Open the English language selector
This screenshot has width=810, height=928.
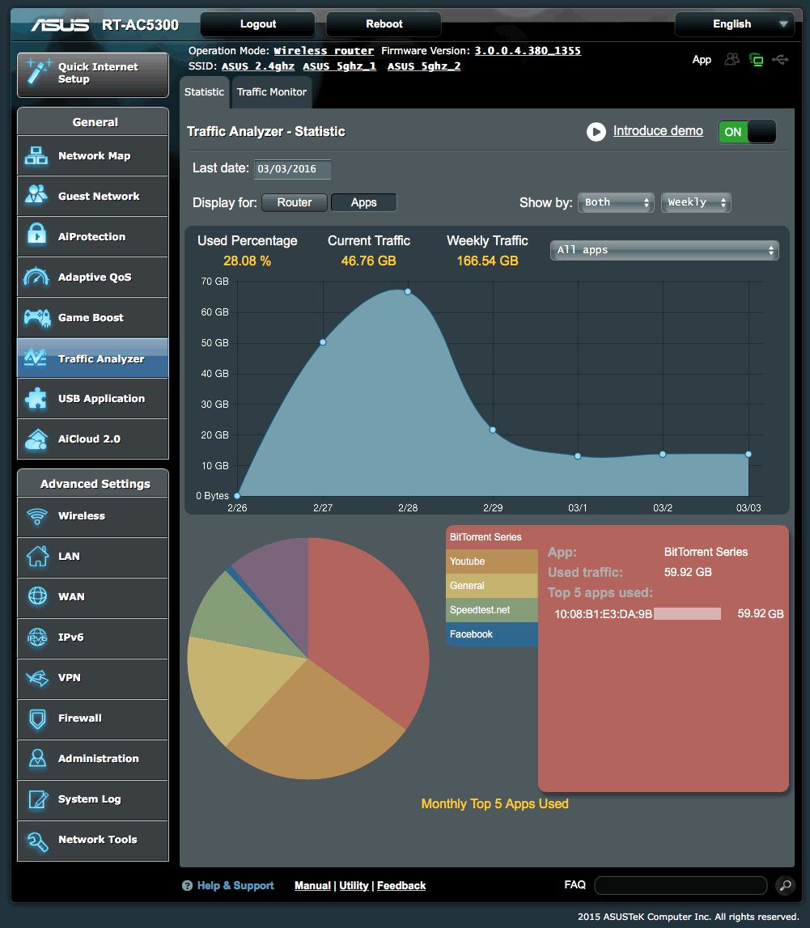pyautogui.click(x=733, y=23)
